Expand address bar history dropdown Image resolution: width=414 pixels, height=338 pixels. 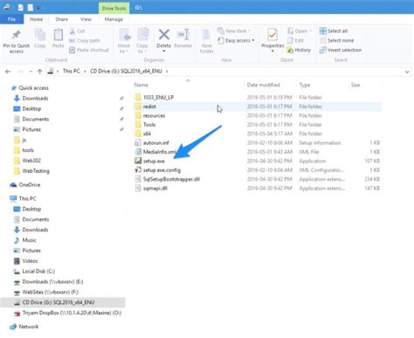click(x=407, y=72)
